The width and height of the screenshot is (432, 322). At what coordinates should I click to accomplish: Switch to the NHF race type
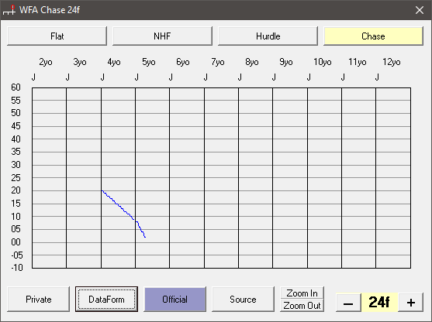click(162, 36)
